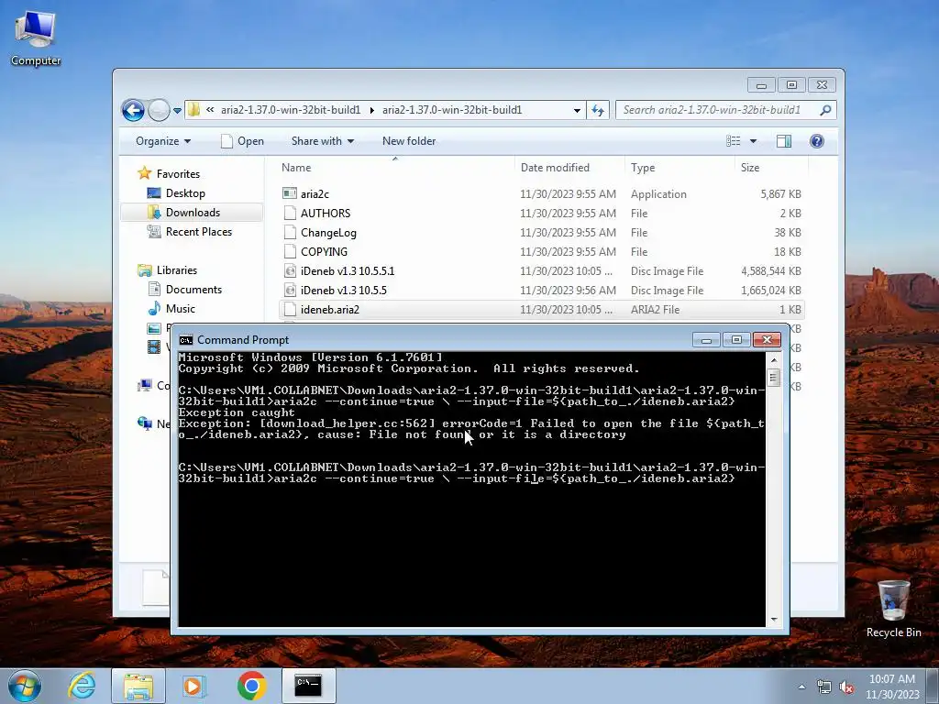Open network status tray icon
This screenshot has width=939, height=704.
824,687
